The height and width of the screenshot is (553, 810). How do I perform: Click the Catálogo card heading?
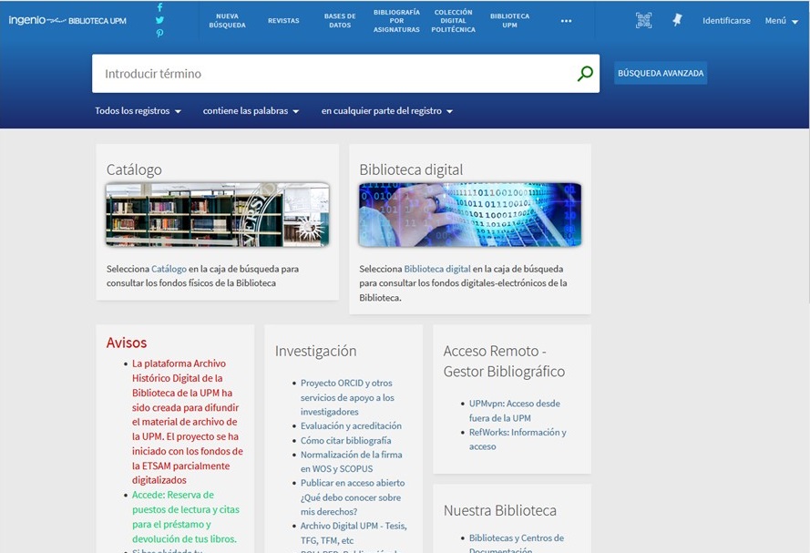tap(134, 169)
